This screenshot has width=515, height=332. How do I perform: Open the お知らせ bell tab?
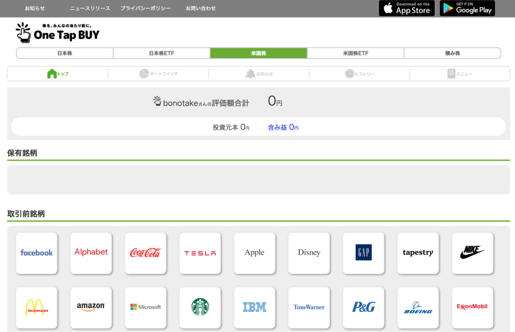[x=259, y=74]
